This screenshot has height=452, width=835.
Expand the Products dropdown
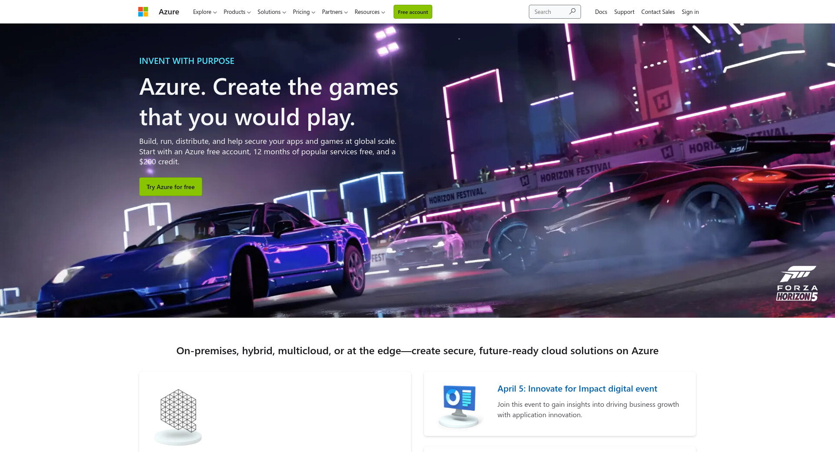coord(237,12)
